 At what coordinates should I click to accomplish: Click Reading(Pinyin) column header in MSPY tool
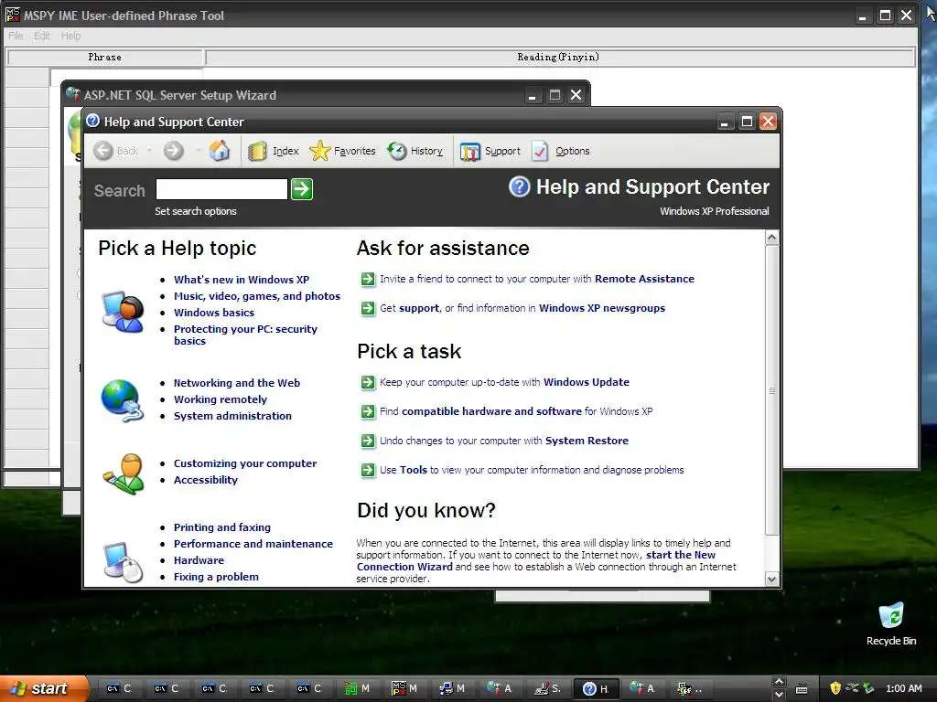click(559, 58)
